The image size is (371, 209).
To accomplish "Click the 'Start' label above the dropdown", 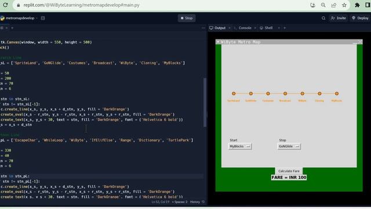I will [233, 140].
